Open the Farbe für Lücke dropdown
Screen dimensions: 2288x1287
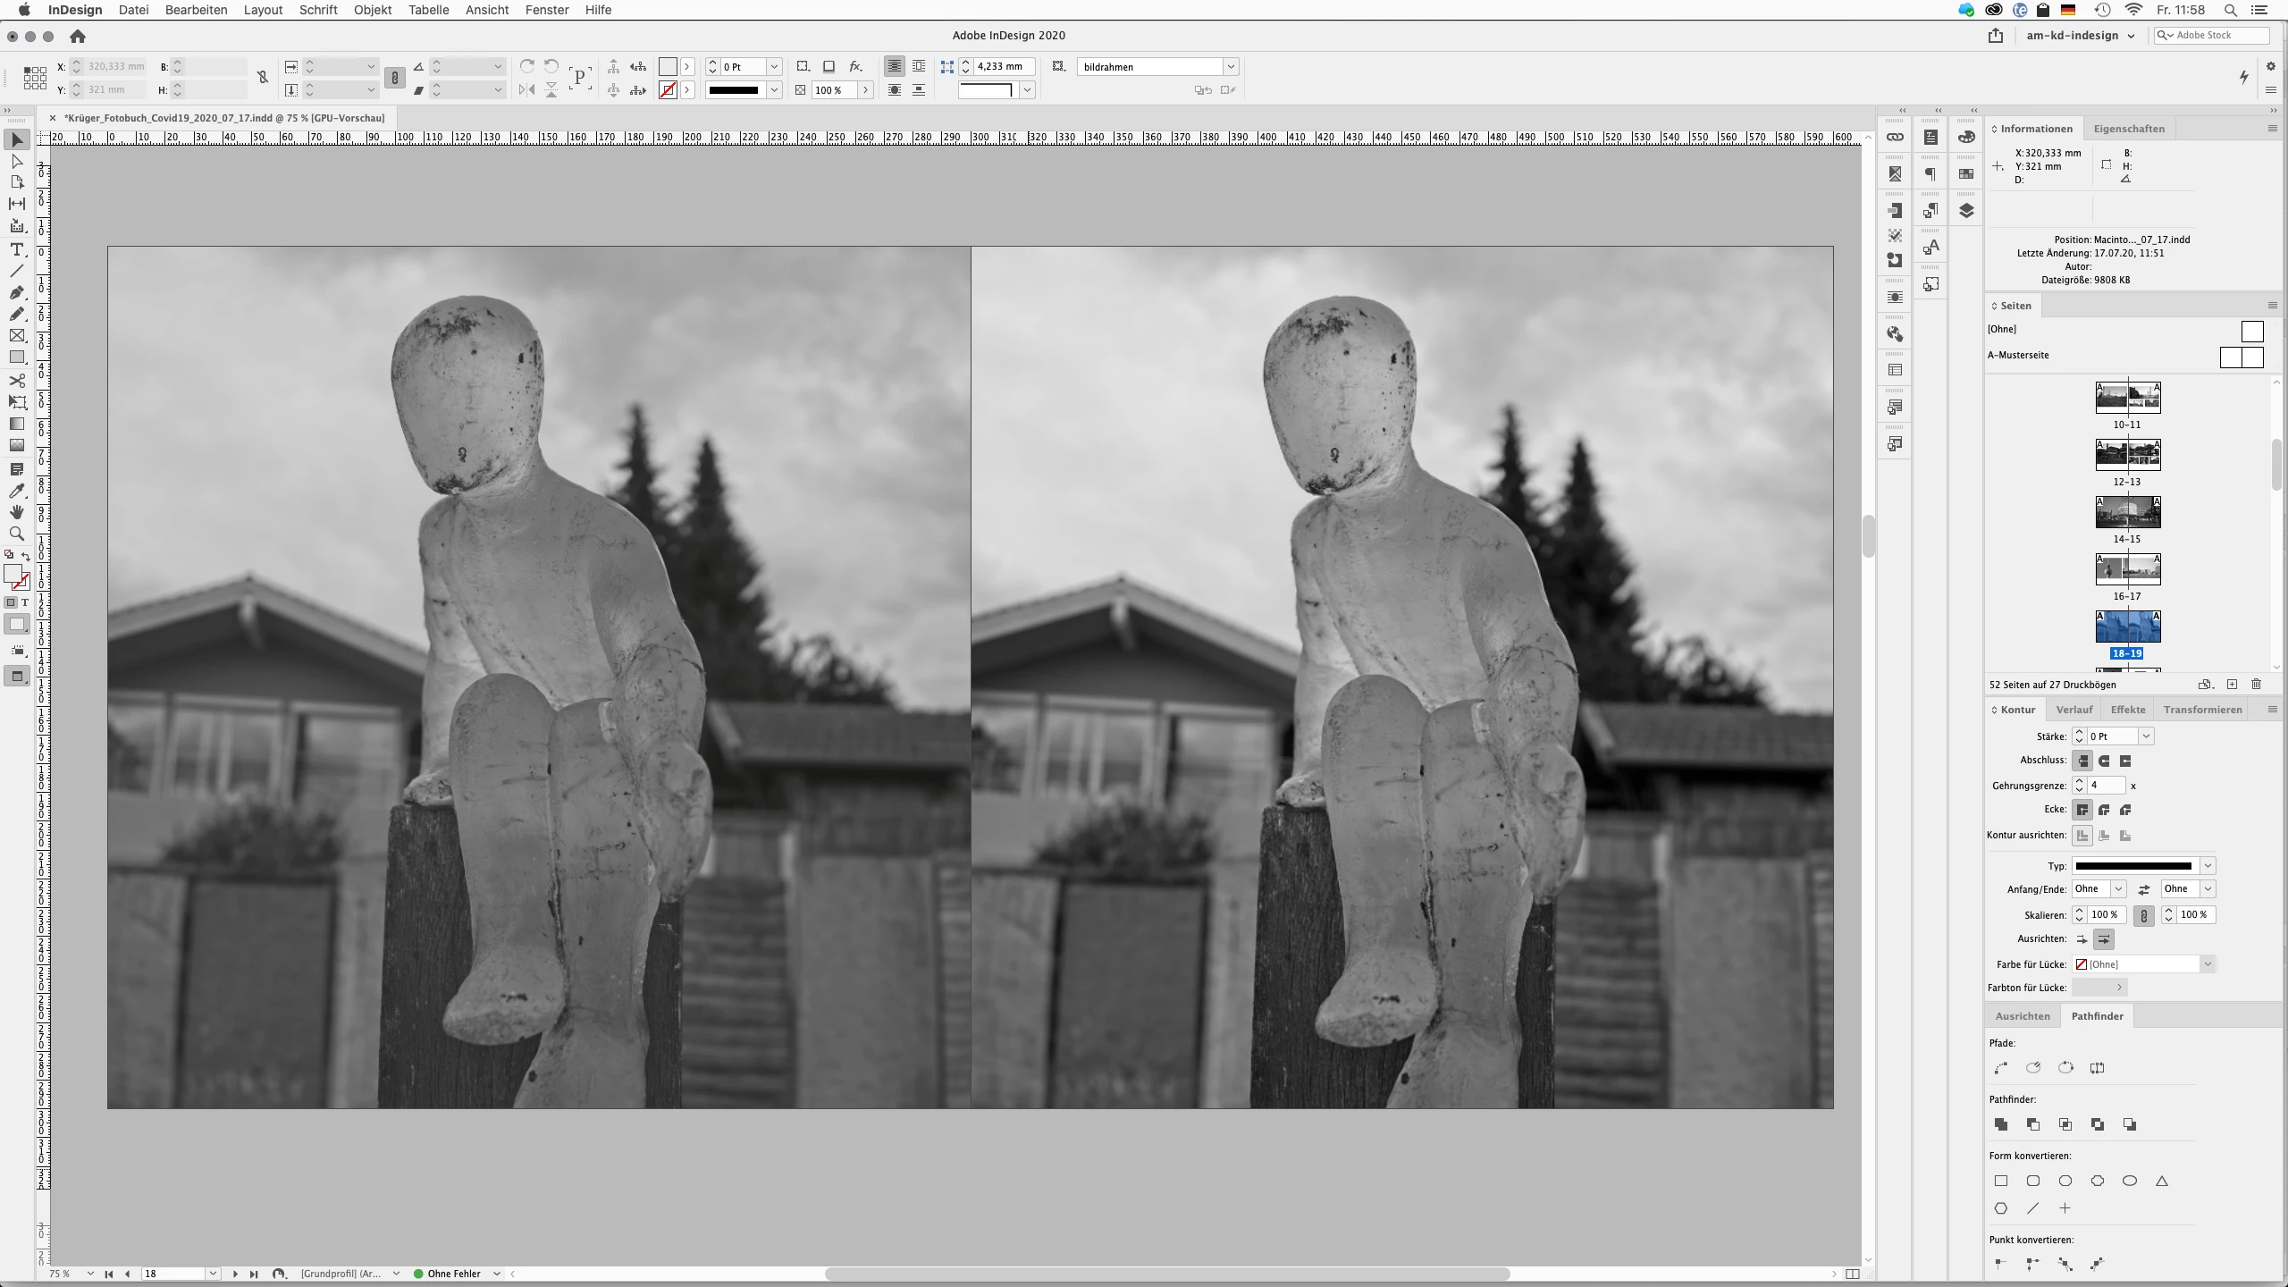click(x=2208, y=964)
